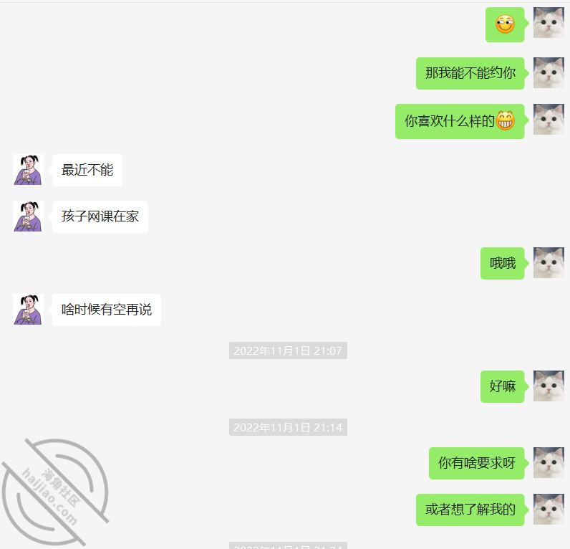This screenshot has width=570, height=549.
Task: Select the 孩子网课在家 message bubble
Action: point(100,216)
